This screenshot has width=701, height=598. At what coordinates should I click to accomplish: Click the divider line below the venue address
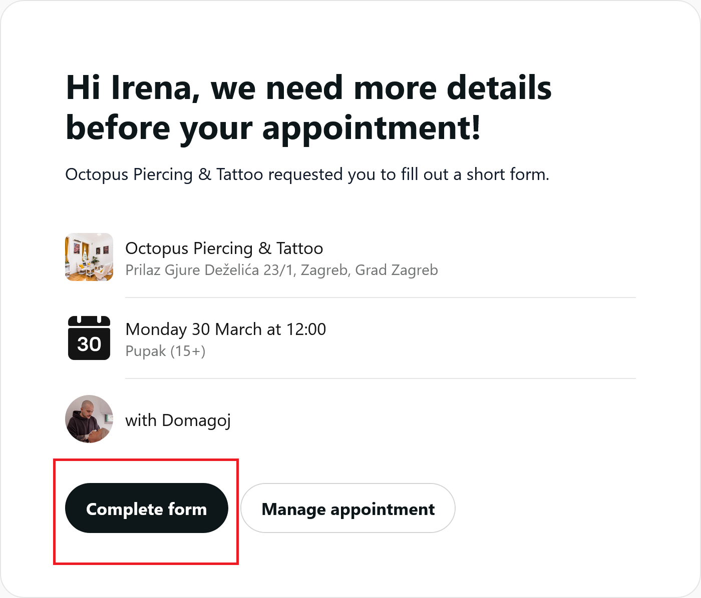tap(381, 297)
